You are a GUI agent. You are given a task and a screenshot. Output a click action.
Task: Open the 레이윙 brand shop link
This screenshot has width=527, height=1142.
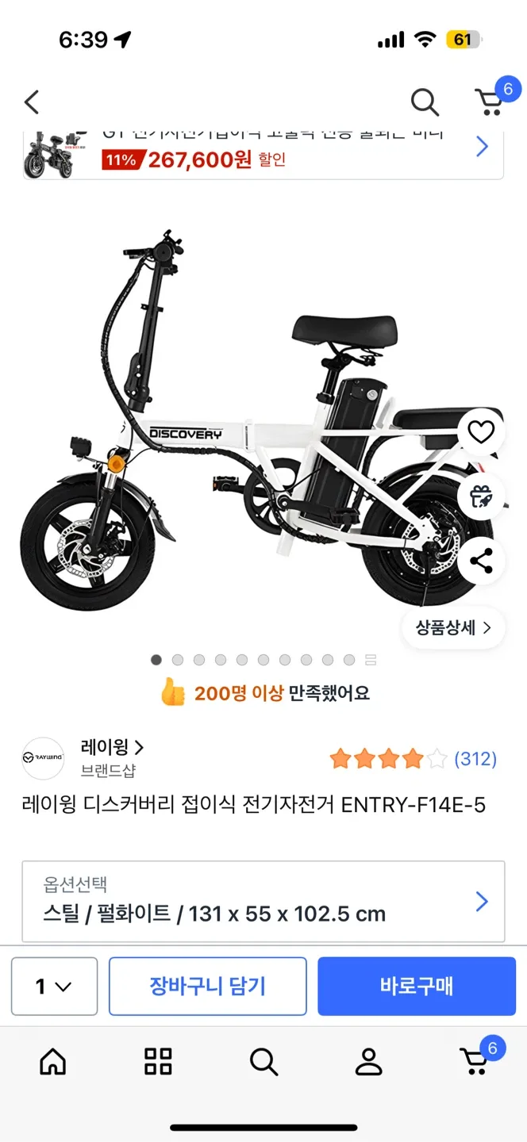click(x=112, y=747)
